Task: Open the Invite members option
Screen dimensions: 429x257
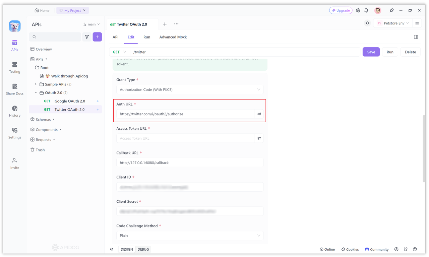Action: [x=15, y=164]
